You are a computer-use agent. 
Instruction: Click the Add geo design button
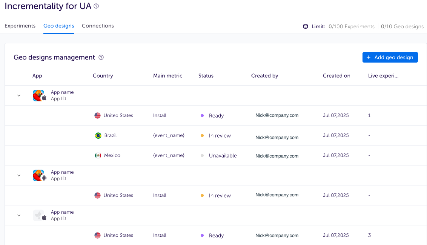[390, 57]
